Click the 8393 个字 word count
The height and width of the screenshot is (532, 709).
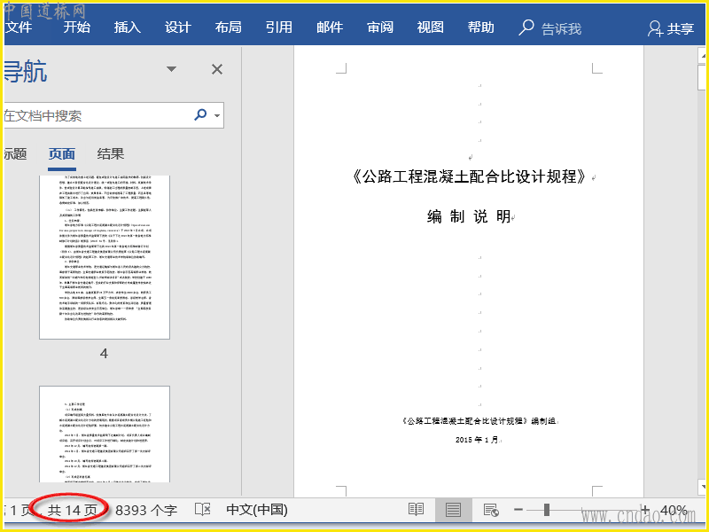tap(146, 511)
